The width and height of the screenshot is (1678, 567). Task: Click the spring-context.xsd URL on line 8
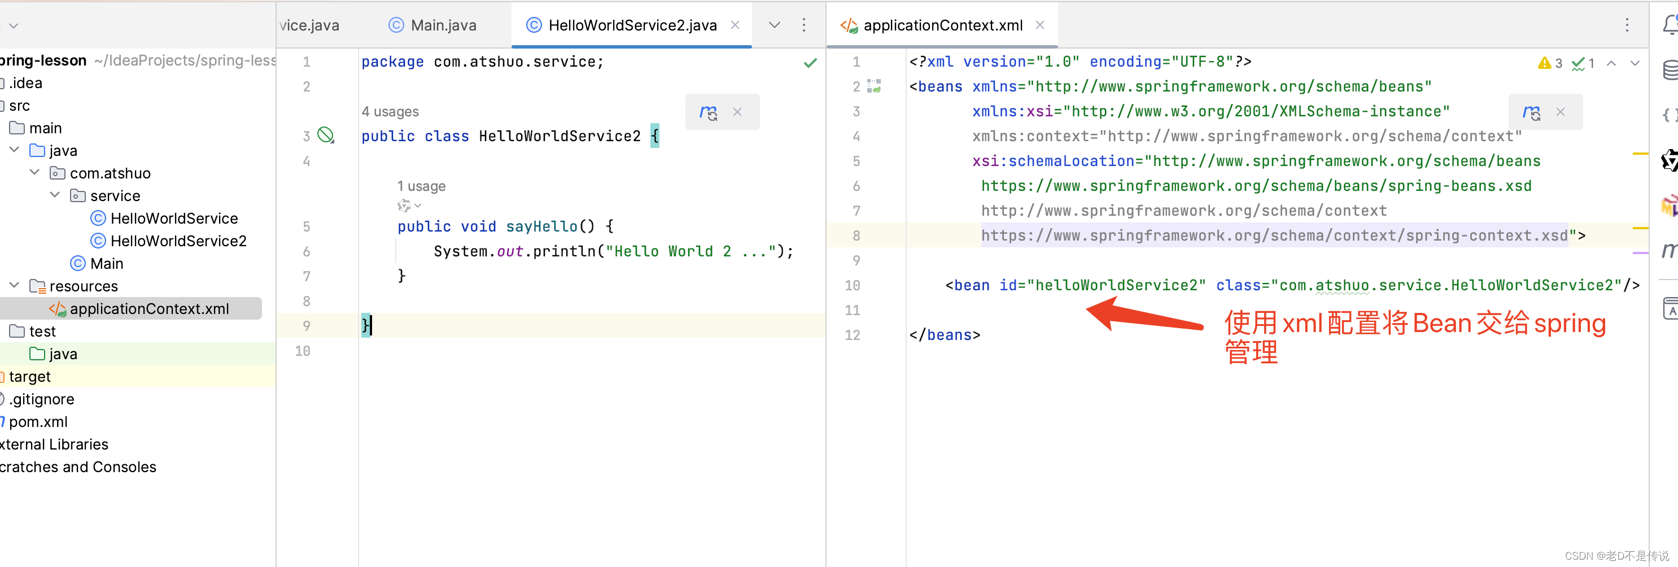point(1274,235)
